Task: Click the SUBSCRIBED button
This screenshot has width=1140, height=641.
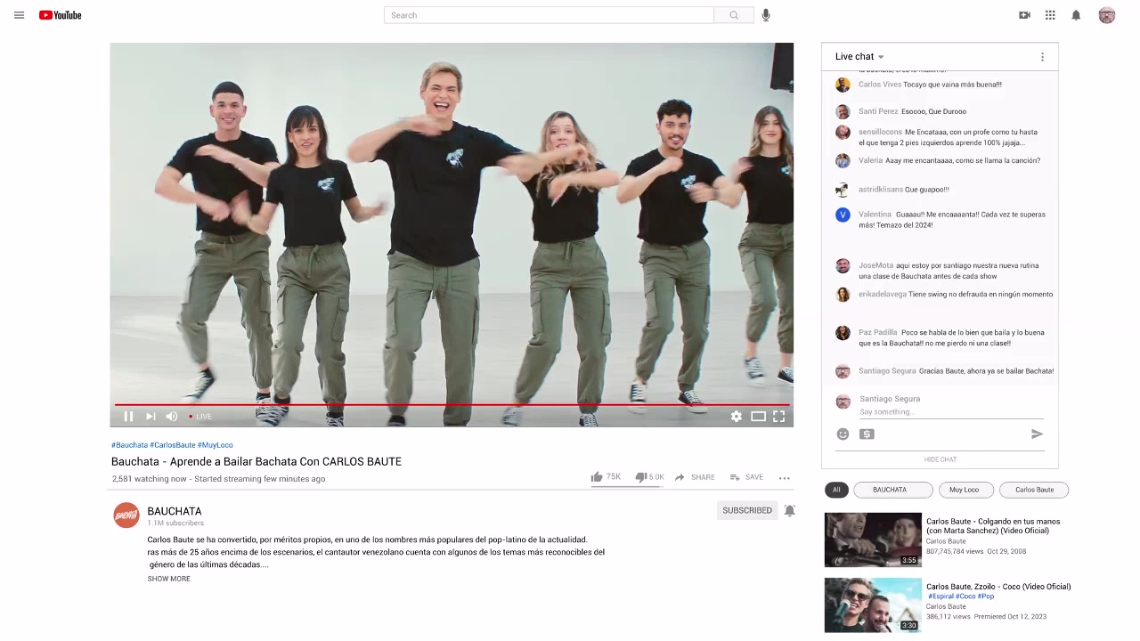Action: point(747,510)
